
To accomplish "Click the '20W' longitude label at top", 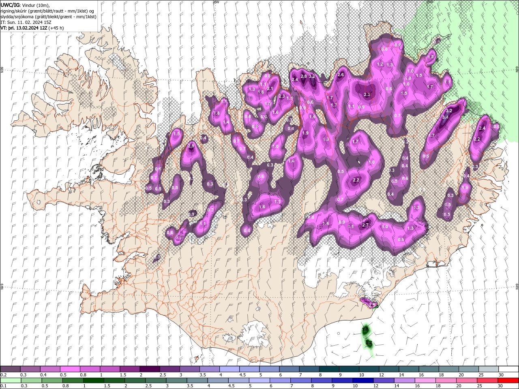I will click(x=215, y=2).
